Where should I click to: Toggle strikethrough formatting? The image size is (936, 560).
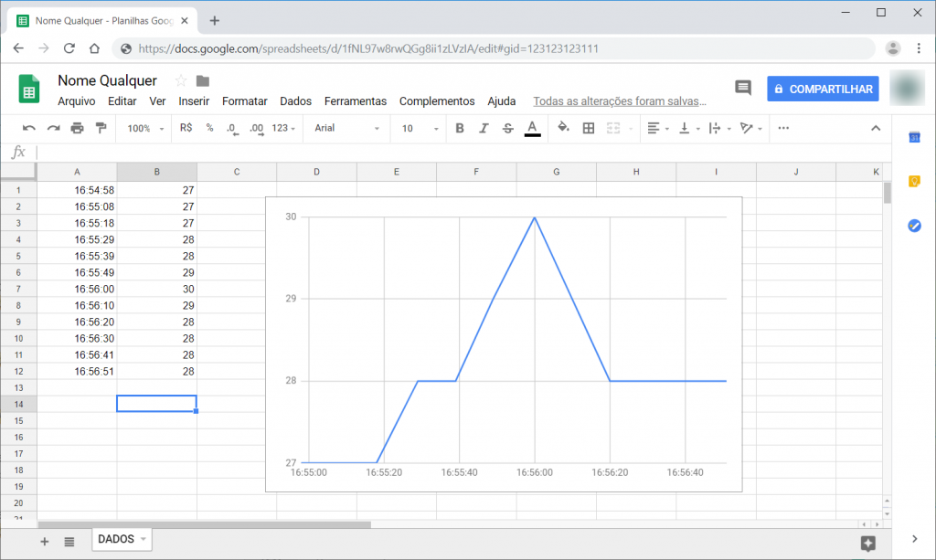pyautogui.click(x=507, y=128)
